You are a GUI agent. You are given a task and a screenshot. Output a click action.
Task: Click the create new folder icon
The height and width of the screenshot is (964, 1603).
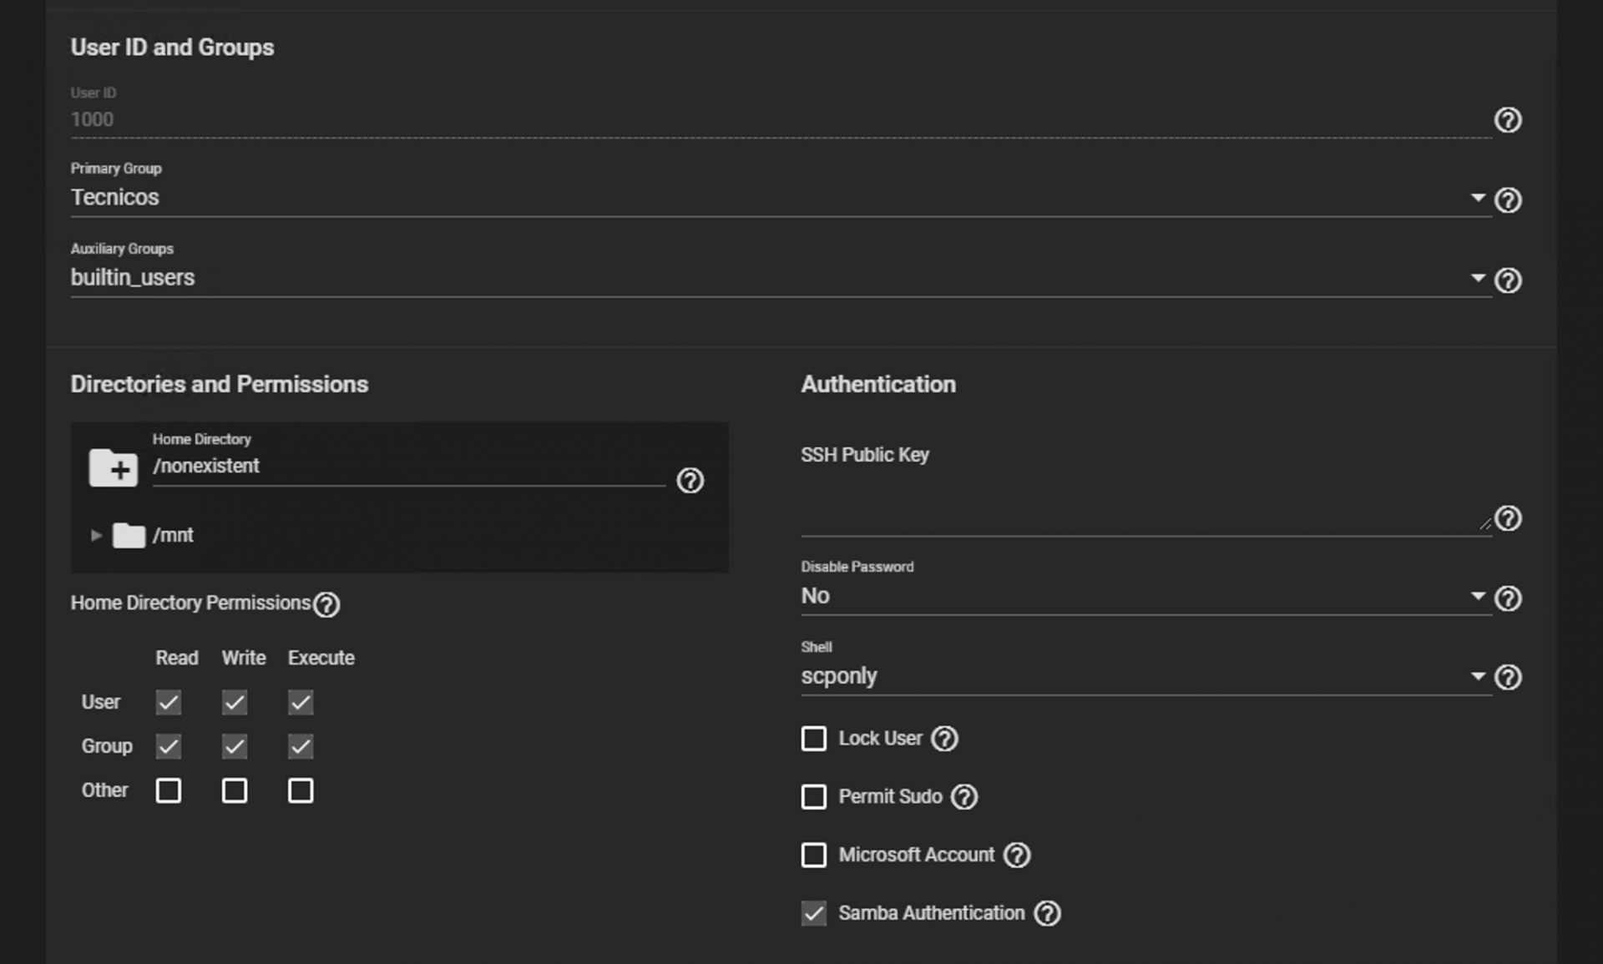click(113, 467)
